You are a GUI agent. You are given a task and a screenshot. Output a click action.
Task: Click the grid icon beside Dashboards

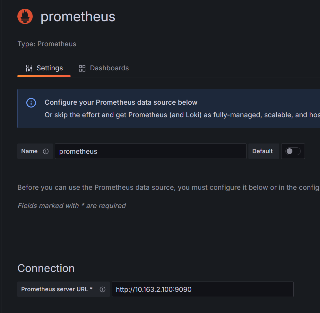[x=82, y=68]
